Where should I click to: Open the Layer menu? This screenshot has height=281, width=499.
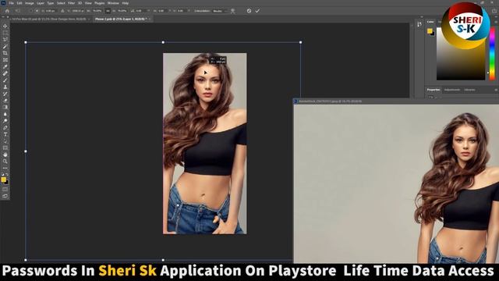pos(41,3)
